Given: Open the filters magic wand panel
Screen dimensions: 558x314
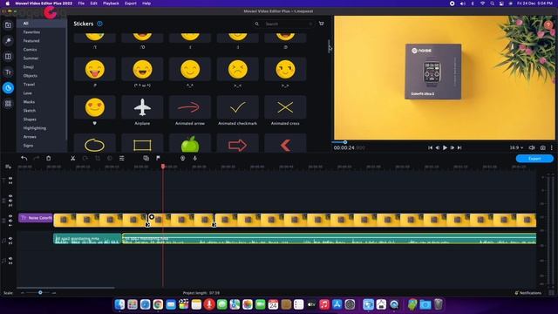Looking at the screenshot, I should [x=8, y=41].
